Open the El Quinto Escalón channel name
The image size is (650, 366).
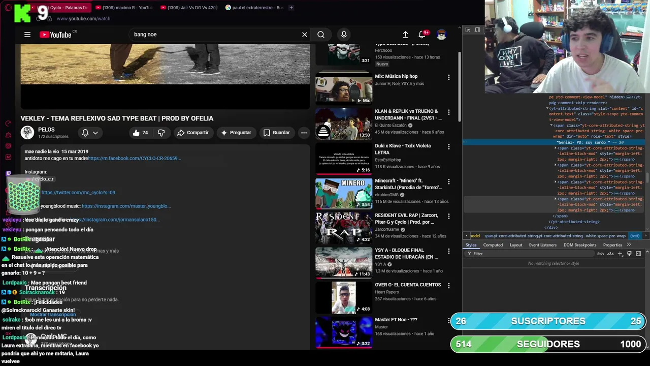click(x=391, y=125)
